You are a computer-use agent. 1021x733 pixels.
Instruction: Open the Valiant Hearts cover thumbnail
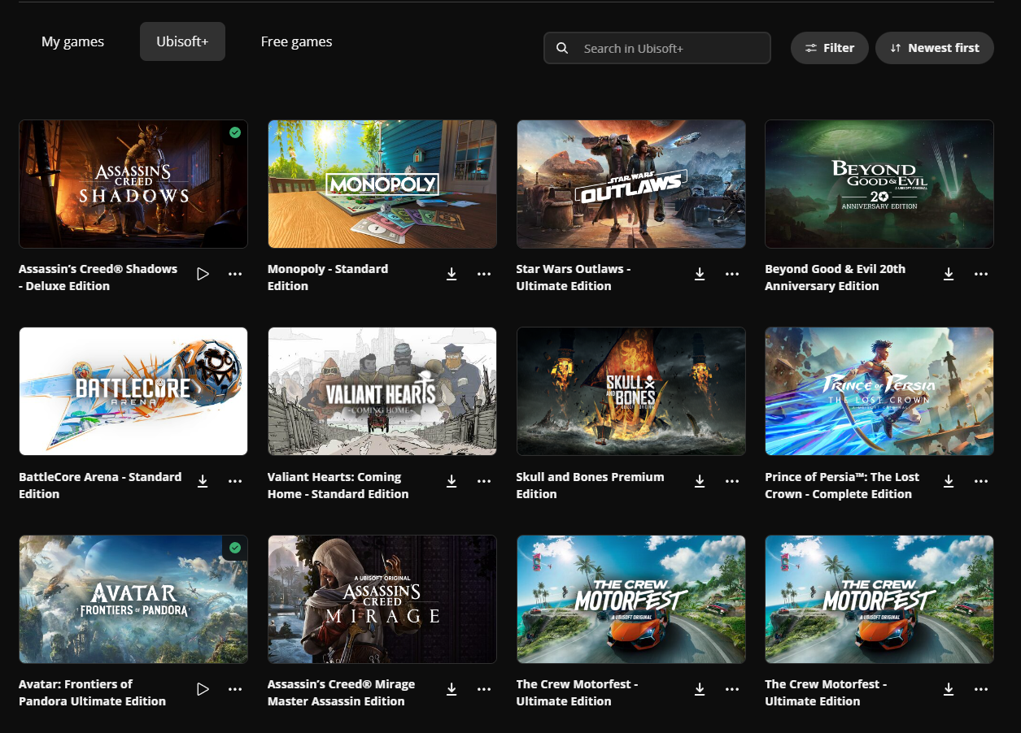(x=382, y=391)
